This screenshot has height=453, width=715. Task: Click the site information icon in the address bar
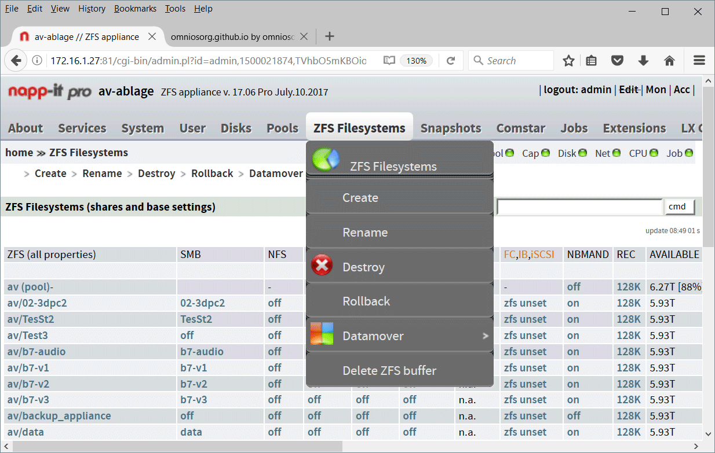(x=38, y=61)
